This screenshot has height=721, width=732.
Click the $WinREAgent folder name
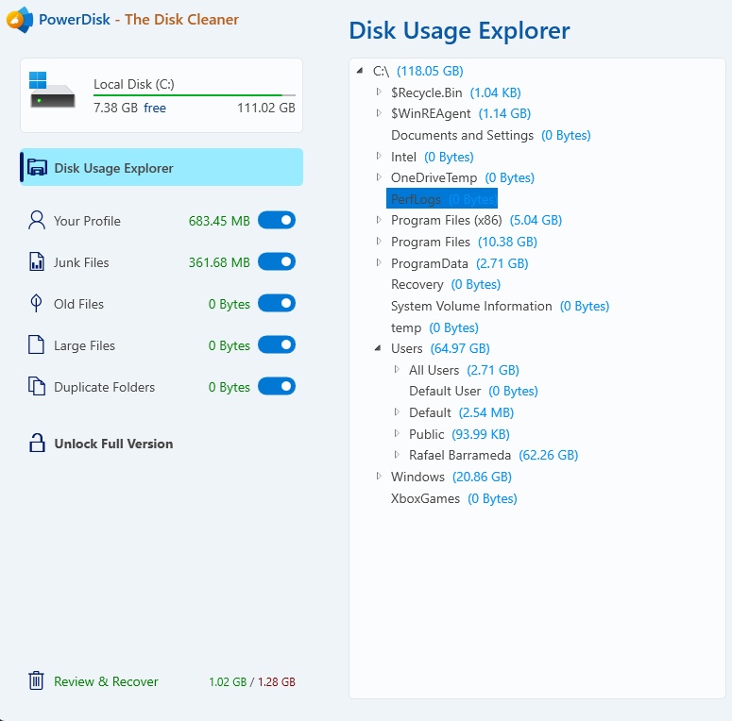[x=431, y=114]
